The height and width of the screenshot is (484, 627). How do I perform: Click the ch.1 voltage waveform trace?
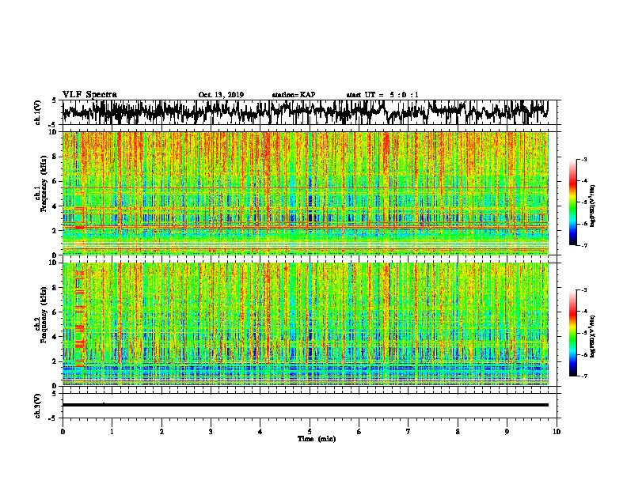[305, 112]
